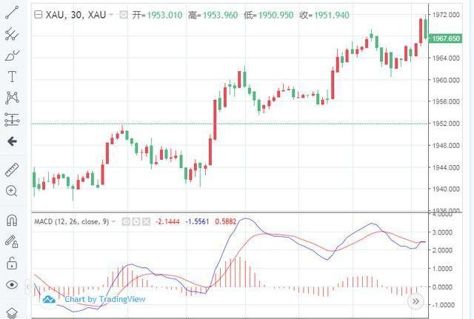The height and width of the screenshot is (319, 474).
Task: Click the 1940.000 price axis label
Action: click(446, 189)
